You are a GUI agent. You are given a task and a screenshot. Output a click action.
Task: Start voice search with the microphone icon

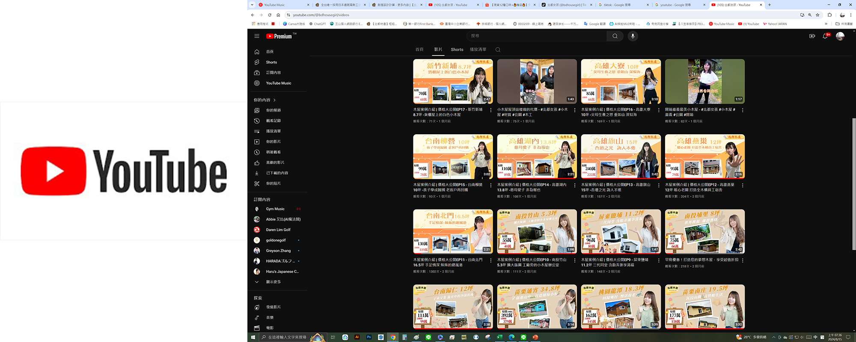tap(633, 36)
